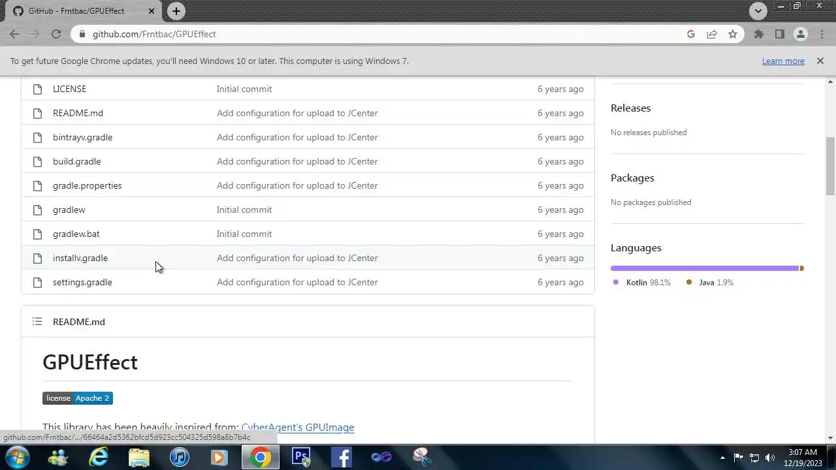Click the volume speaker tray icon

(769, 458)
